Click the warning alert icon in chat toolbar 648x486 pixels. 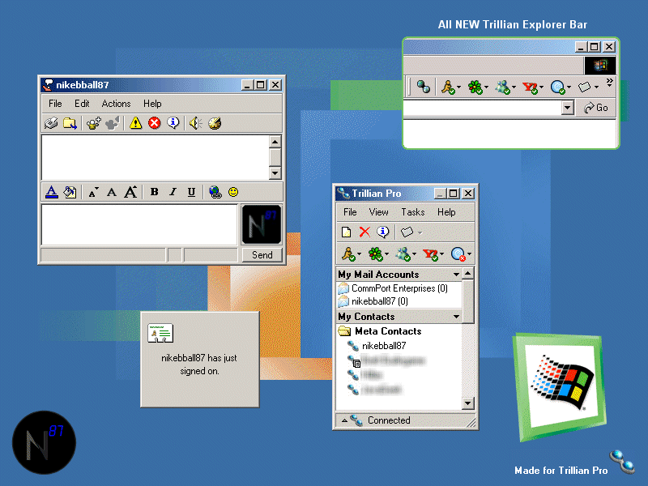coord(135,123)
